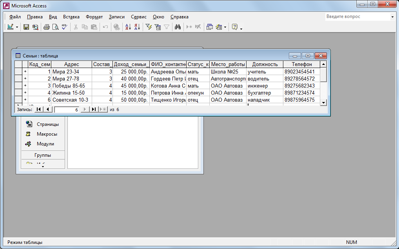The width and height of the screenshot is (399, 249).
Task: Select Макросы in the objects panel
Action: (47, 134)
